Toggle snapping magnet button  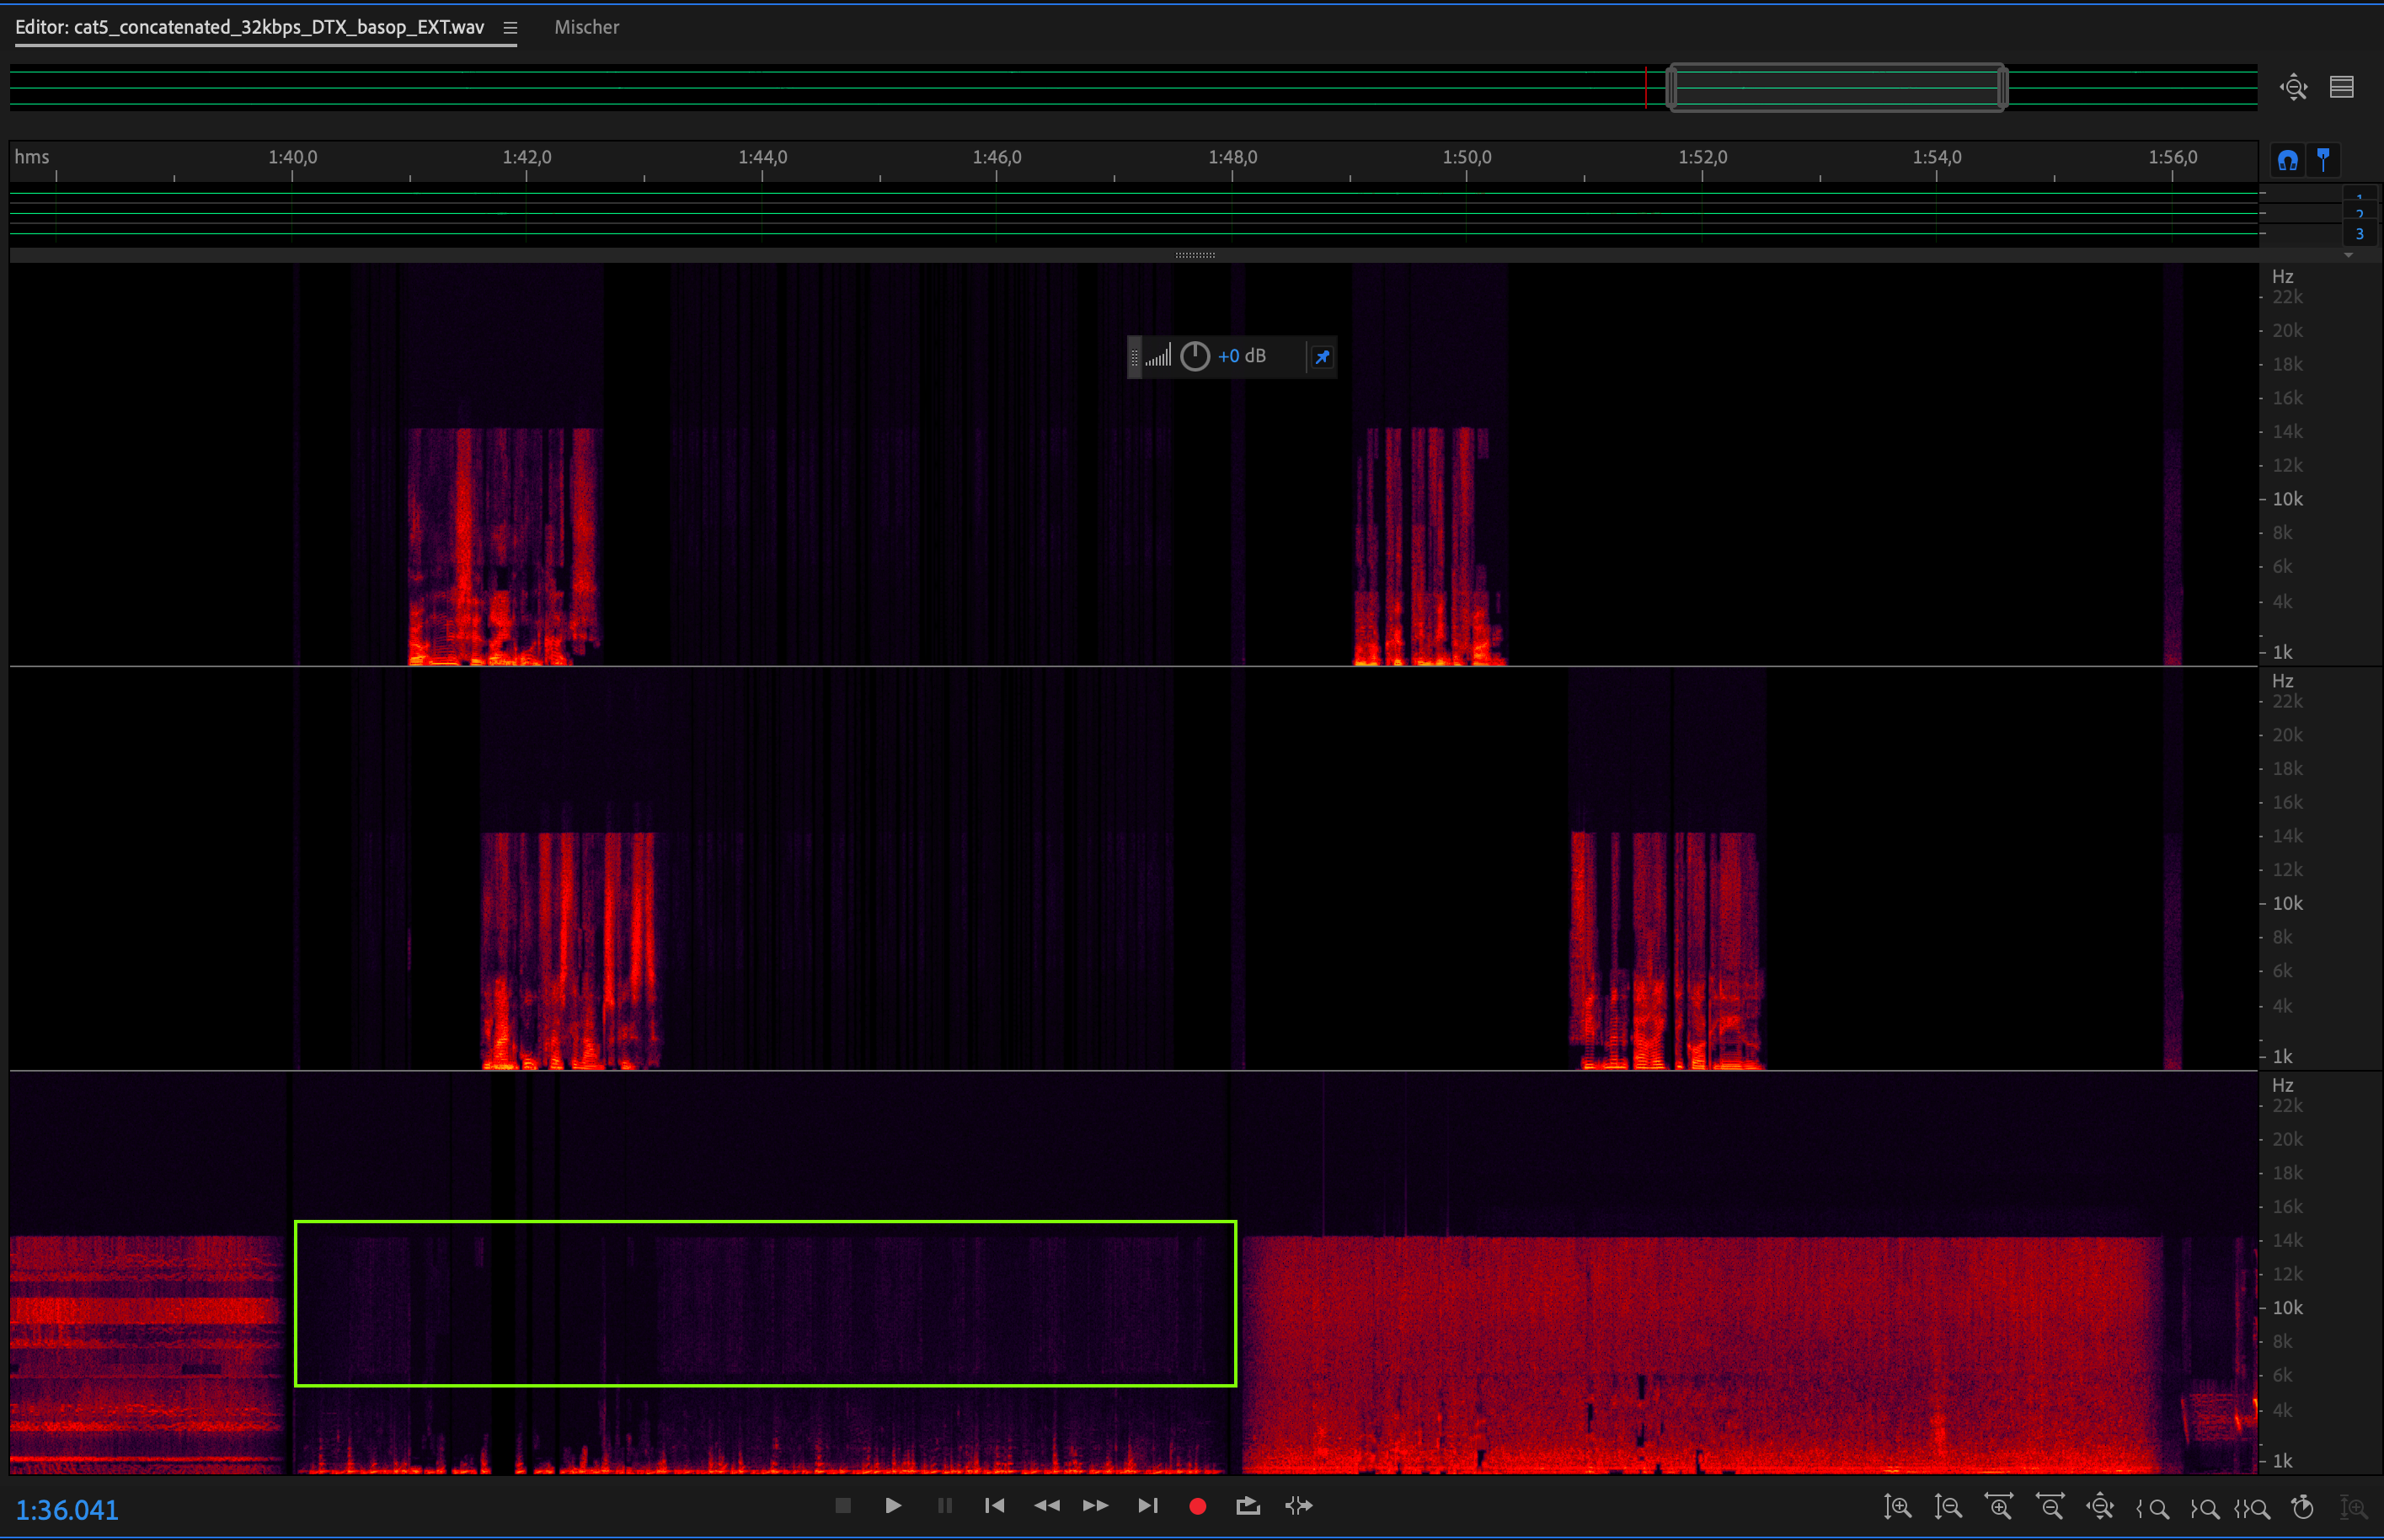coord(2287,160)
